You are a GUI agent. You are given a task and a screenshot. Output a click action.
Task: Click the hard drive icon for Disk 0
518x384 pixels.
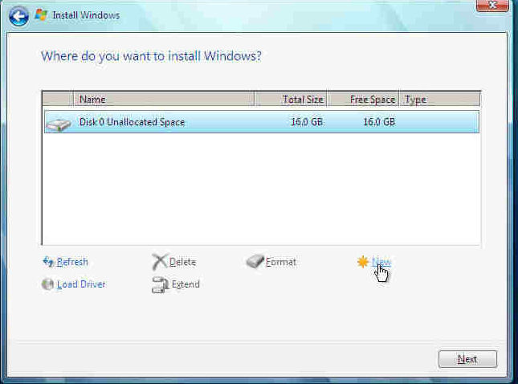(58, 124)
